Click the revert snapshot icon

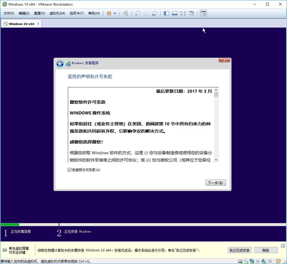tap(146, 13)
